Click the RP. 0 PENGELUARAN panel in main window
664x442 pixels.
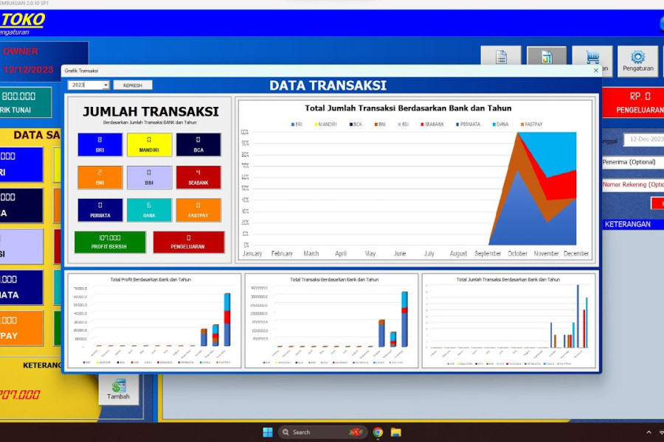(633, 103)
